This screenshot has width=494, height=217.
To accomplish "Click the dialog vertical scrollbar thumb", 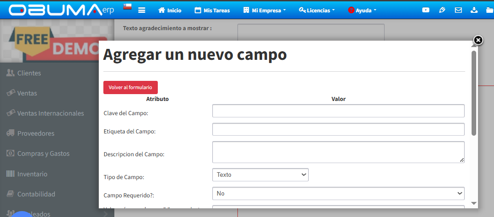I will pos(474,93).
